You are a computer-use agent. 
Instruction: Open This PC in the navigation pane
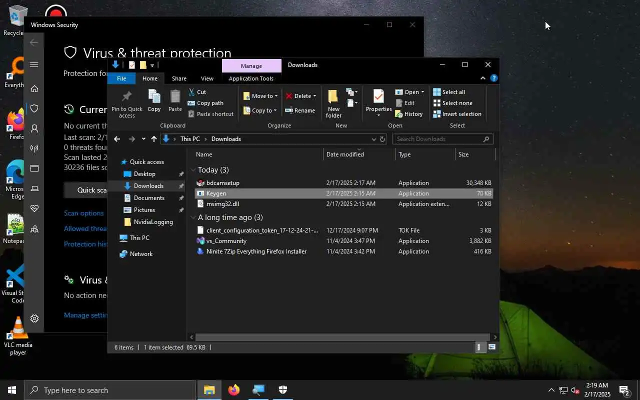click(x=139, y=238)
